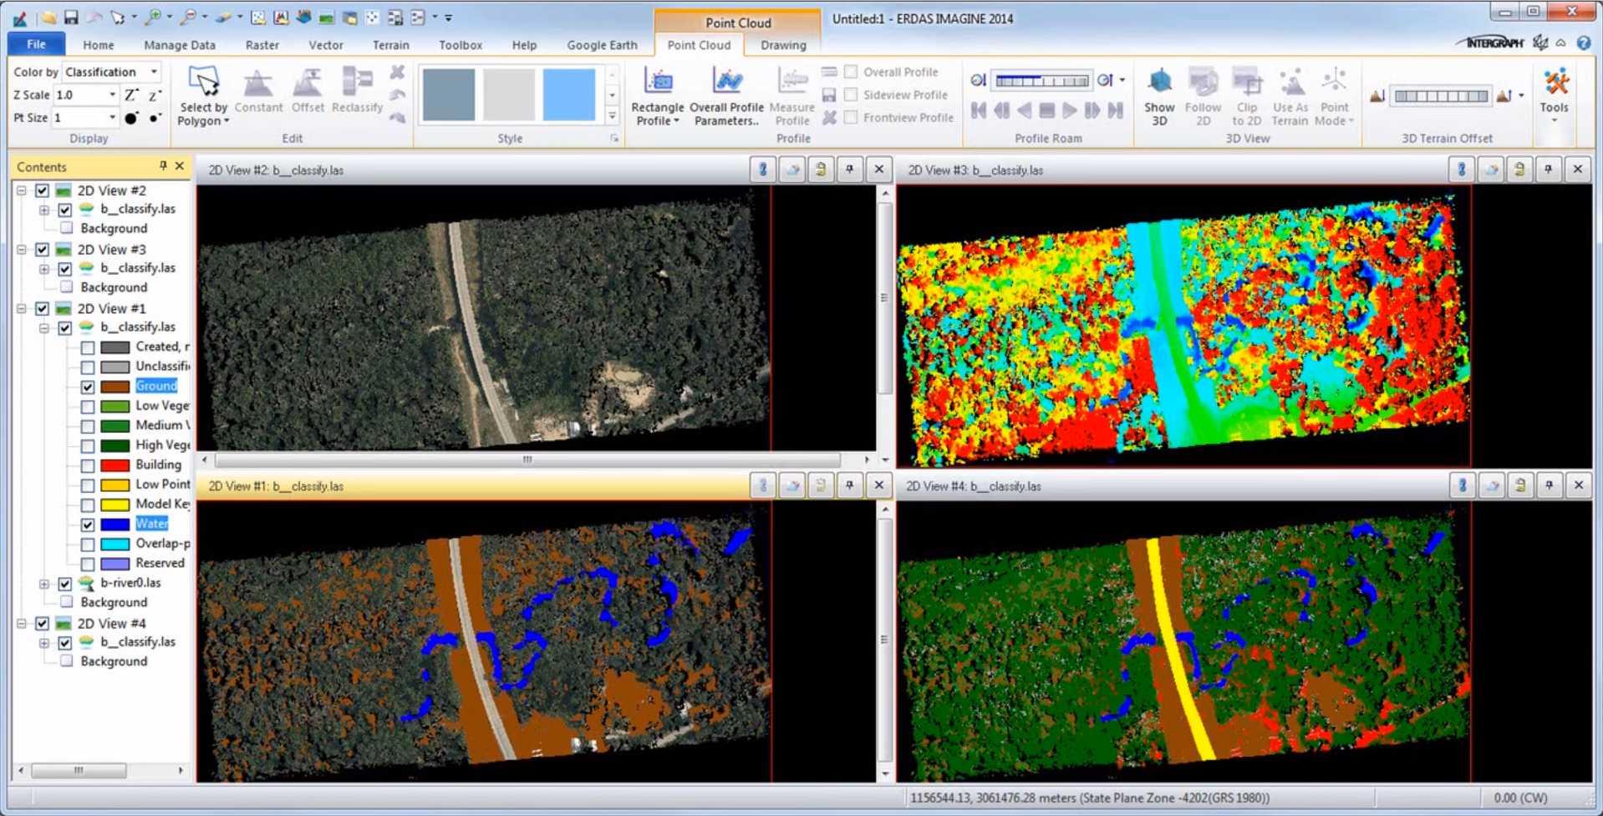Open the File menu
The width and height of the screenshot is (1603, 816).
36,44
